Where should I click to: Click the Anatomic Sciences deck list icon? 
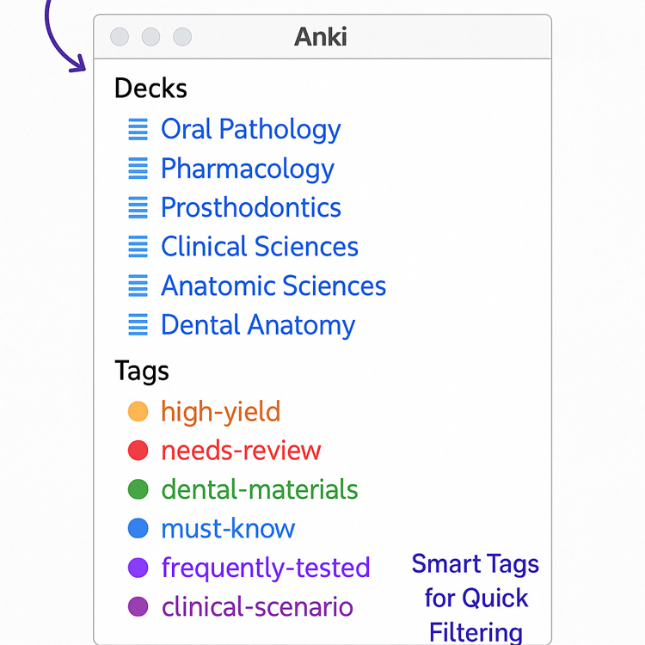click(x=138, y=286)
